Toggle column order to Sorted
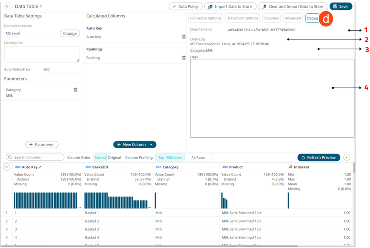The width and height of the screenshot is (370, 248). tap(100, 158)
